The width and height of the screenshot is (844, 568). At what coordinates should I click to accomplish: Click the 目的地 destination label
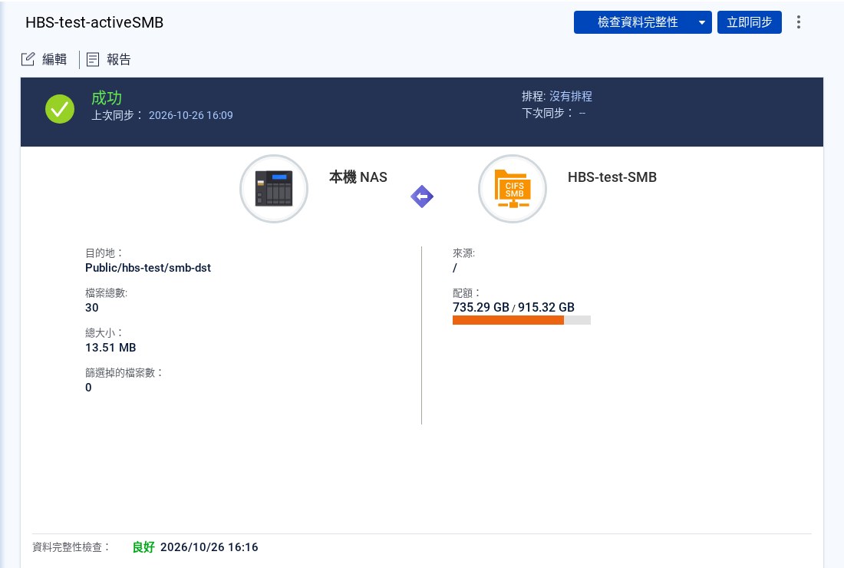pyautogui.click(x=104, y=253)
